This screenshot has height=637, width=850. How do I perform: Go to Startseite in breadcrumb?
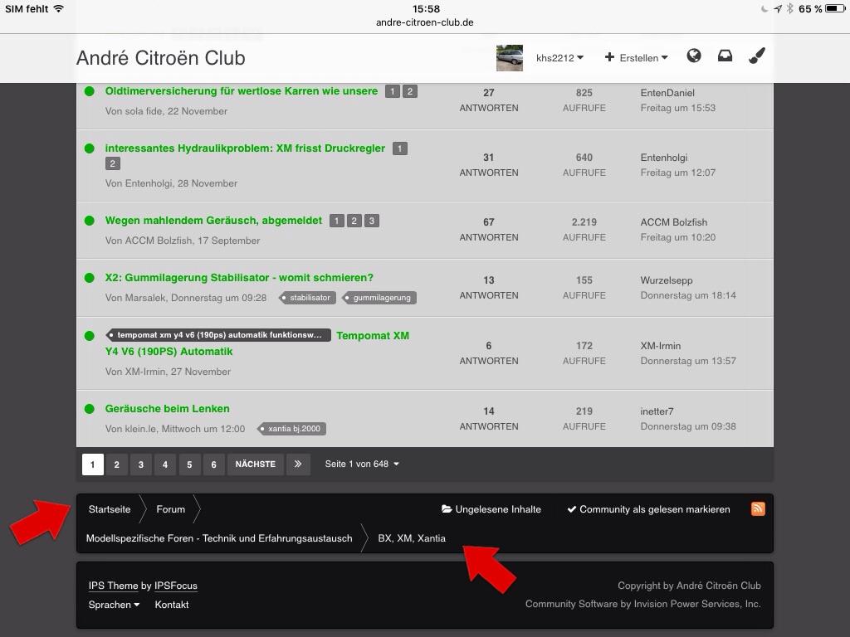pyautogui.click(x=110, y=509)
